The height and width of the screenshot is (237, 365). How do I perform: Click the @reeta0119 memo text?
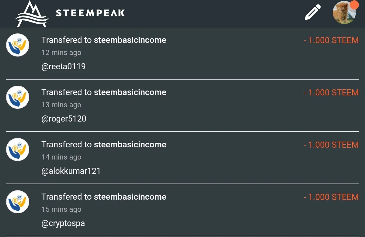pos(64,67)
